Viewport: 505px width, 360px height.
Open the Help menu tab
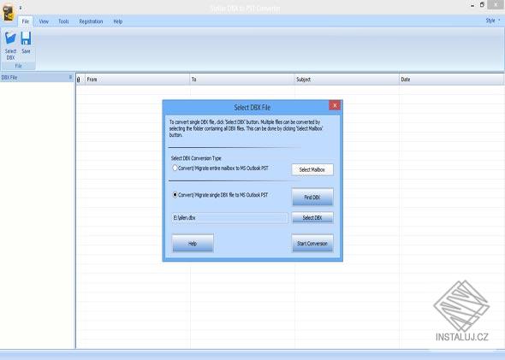(x=118, y=21)
